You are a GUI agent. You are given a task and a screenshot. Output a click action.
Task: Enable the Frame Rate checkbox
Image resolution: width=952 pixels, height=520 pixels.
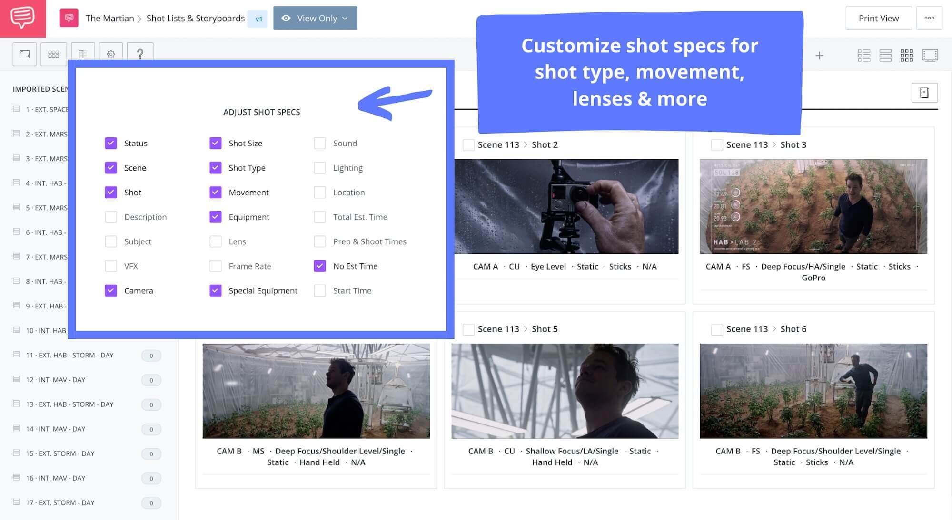click(x=216, y=266)
